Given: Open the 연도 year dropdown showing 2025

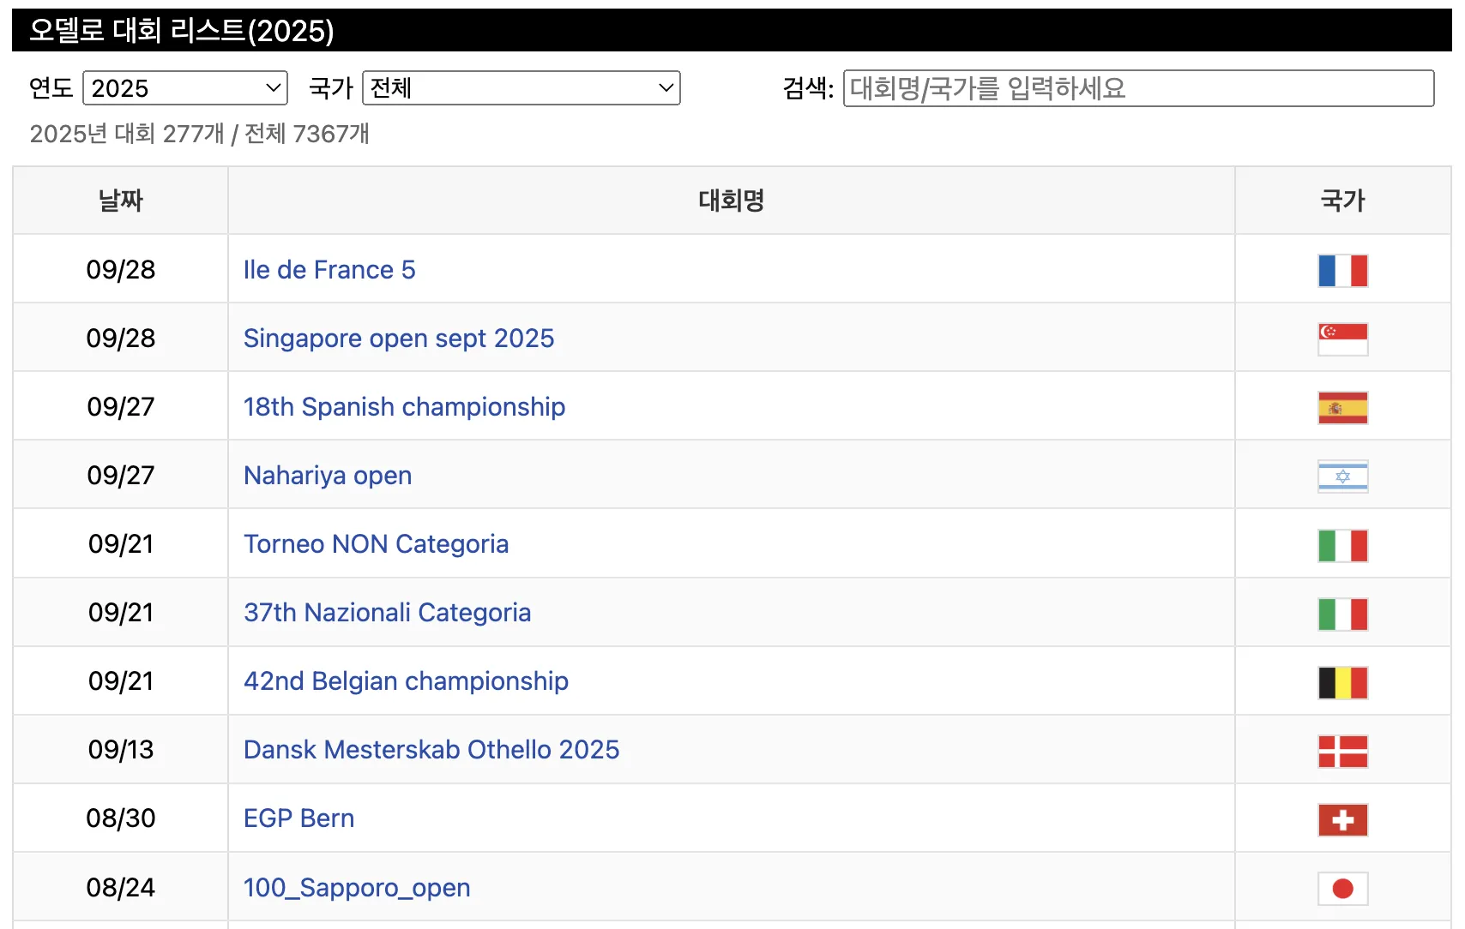Looking at the screenshot, I should pyautogui.click(x=185, y=88).
